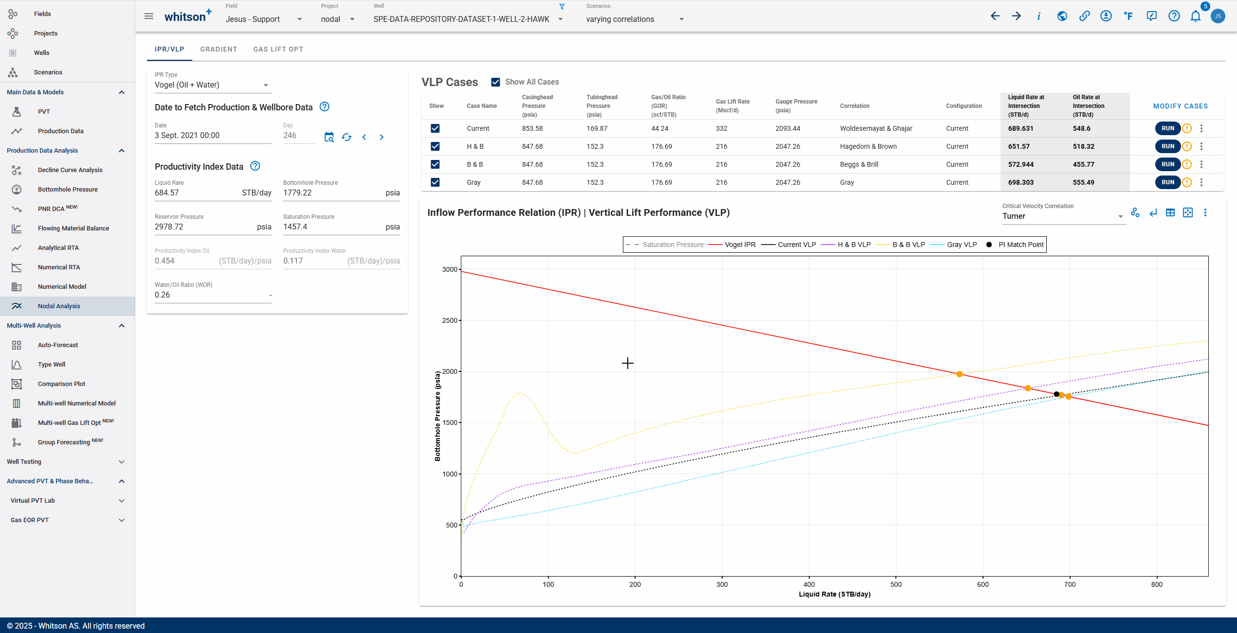Run the H & B case

tap(1168, 146)
